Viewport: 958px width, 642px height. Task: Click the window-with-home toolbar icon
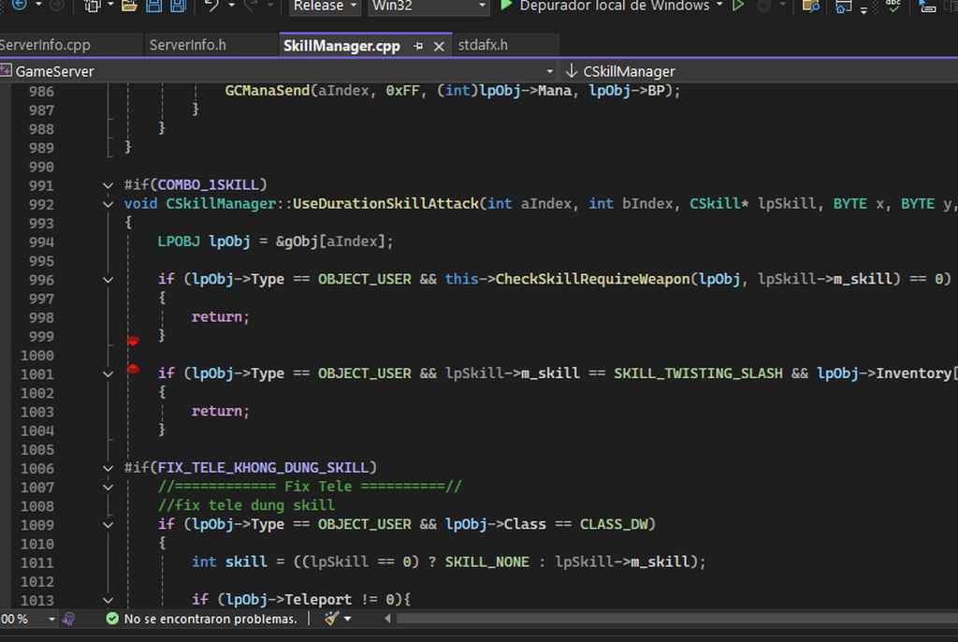click(x=843, y=7)
